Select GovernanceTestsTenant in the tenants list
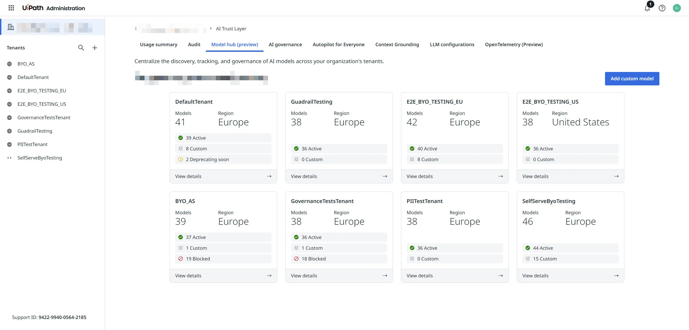Viewport: 689px width, 330px height. click(52, 118)
